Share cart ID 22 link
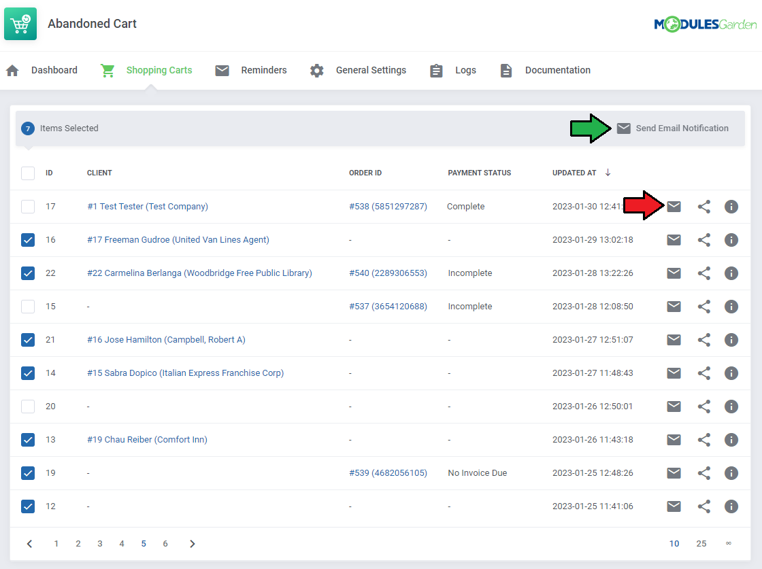The height and width of the screenshot is (569, 762). [704, 273]
